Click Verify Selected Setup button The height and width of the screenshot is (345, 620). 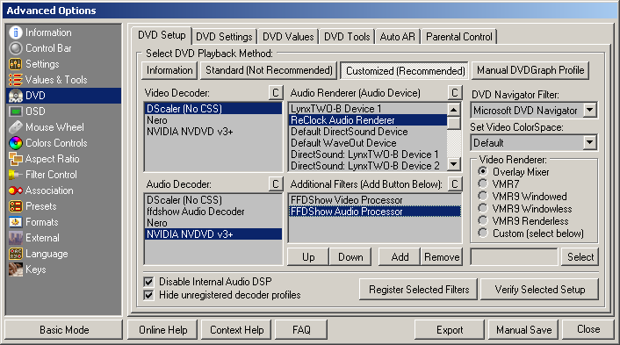[x=540, y=290]
